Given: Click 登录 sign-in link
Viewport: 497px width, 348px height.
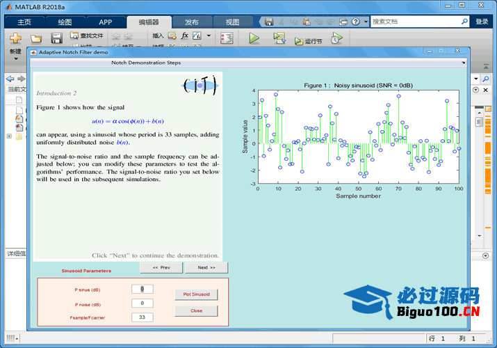Looking at the screenshot, I should click(x=482, y=22).
